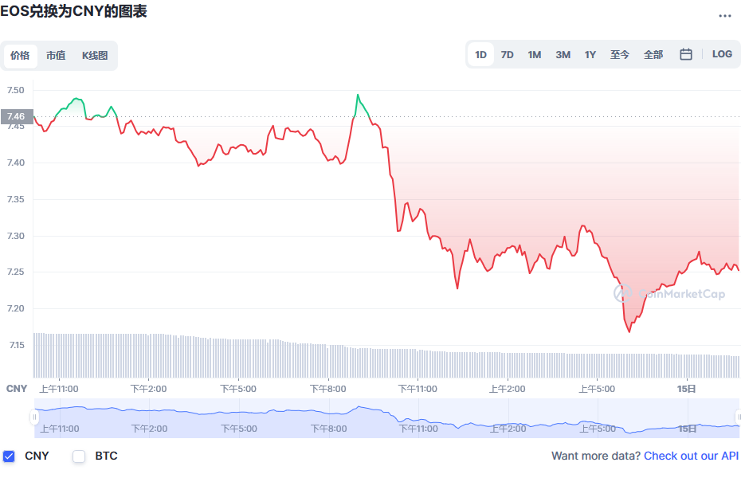Select the 7D time range

tap(507, 55)
